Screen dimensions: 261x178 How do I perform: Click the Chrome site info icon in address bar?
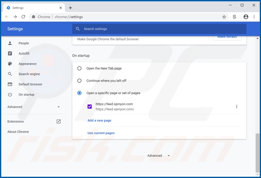click(33, 17)
